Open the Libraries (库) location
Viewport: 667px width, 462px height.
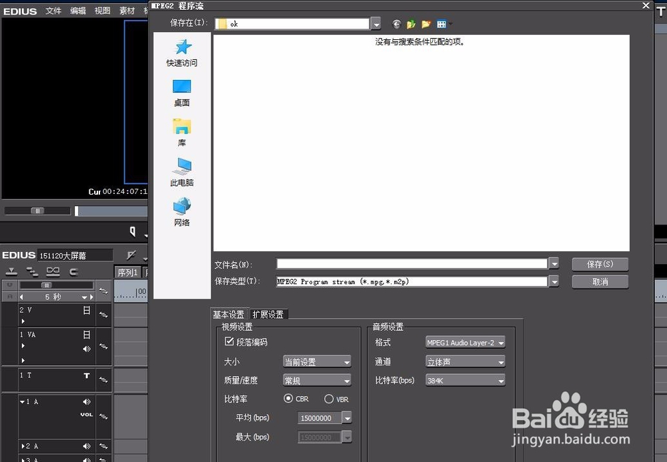181,133
